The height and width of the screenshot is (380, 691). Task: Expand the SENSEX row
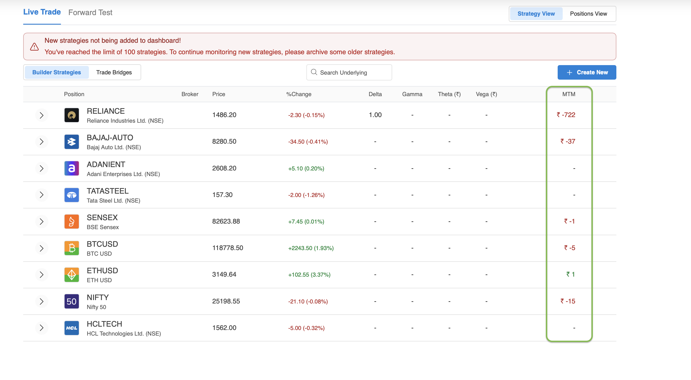42,222
